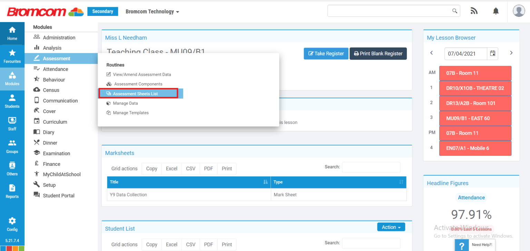
Task: Open the calendar icon in My Lesson Browser
Action: click(493, 53)
